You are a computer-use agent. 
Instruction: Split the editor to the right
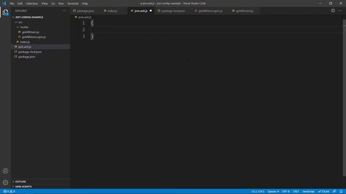click(333, 11)
